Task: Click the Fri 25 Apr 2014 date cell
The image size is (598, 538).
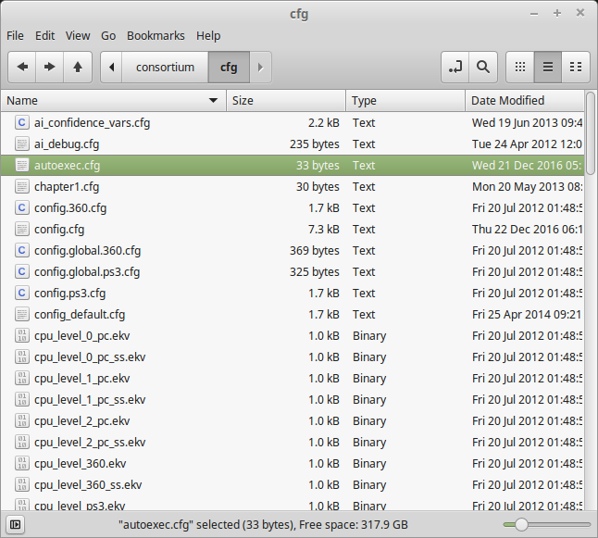Action: coord(527,315)
